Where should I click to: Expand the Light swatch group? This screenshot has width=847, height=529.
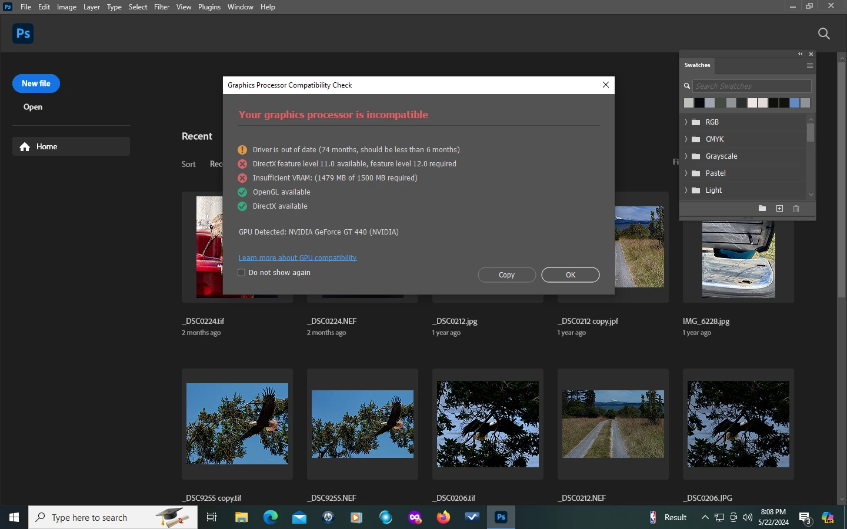point(686,190)
